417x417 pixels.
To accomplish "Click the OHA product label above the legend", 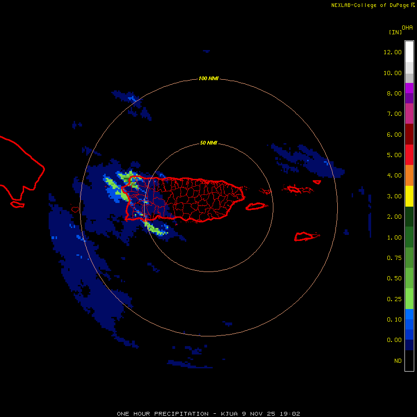I will pyautogui.click(x=407, y=28).
